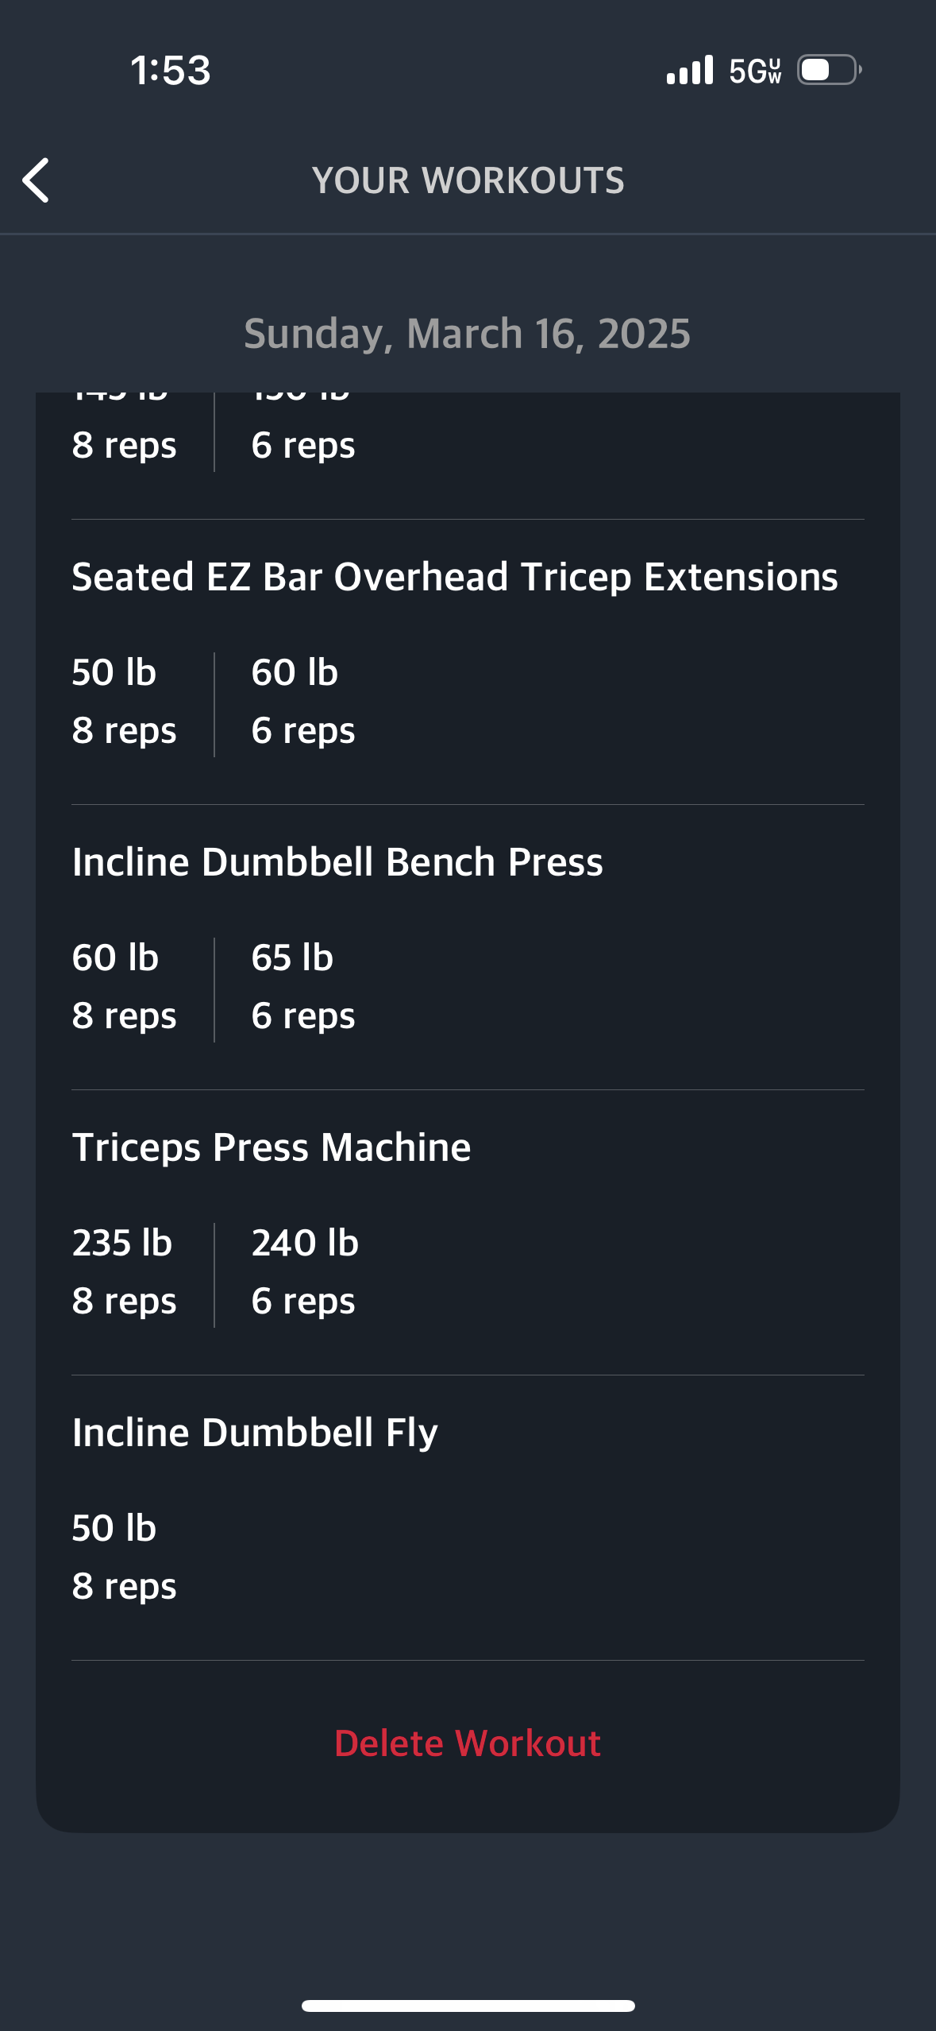
Task: Select the 50 lb tricep extension set
Action: coord(125,702)
